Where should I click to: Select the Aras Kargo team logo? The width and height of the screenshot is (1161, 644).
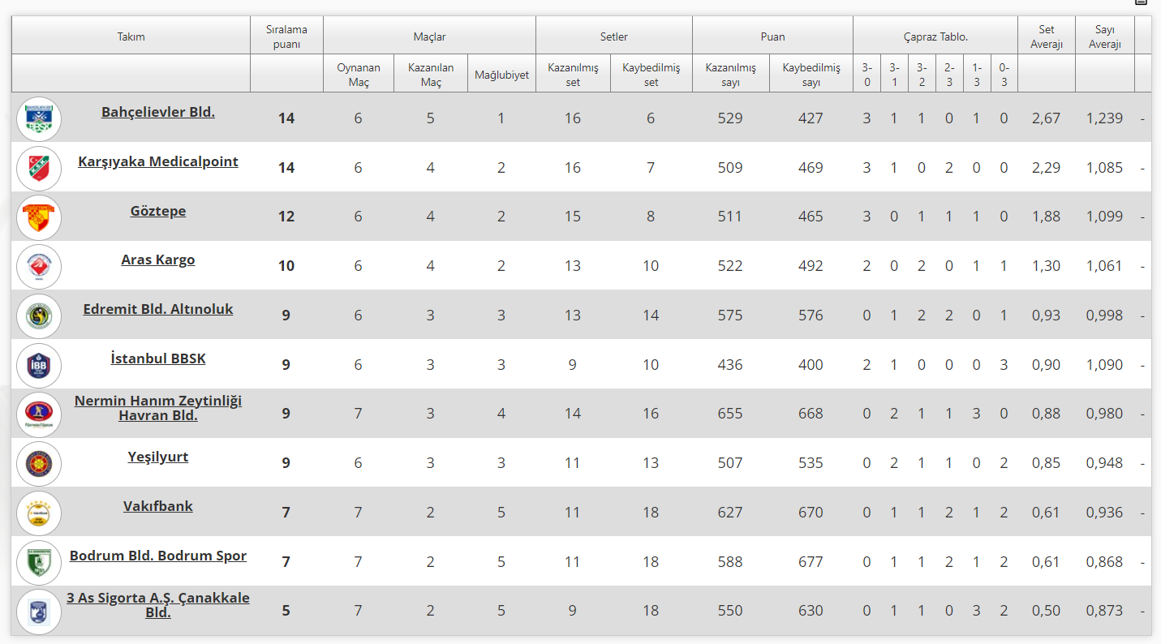point(39,267)
